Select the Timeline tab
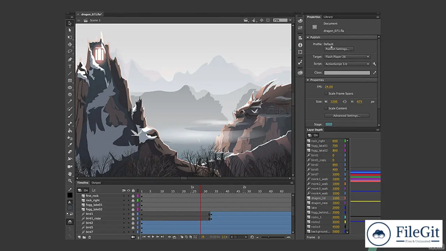 tap(83, 183)
